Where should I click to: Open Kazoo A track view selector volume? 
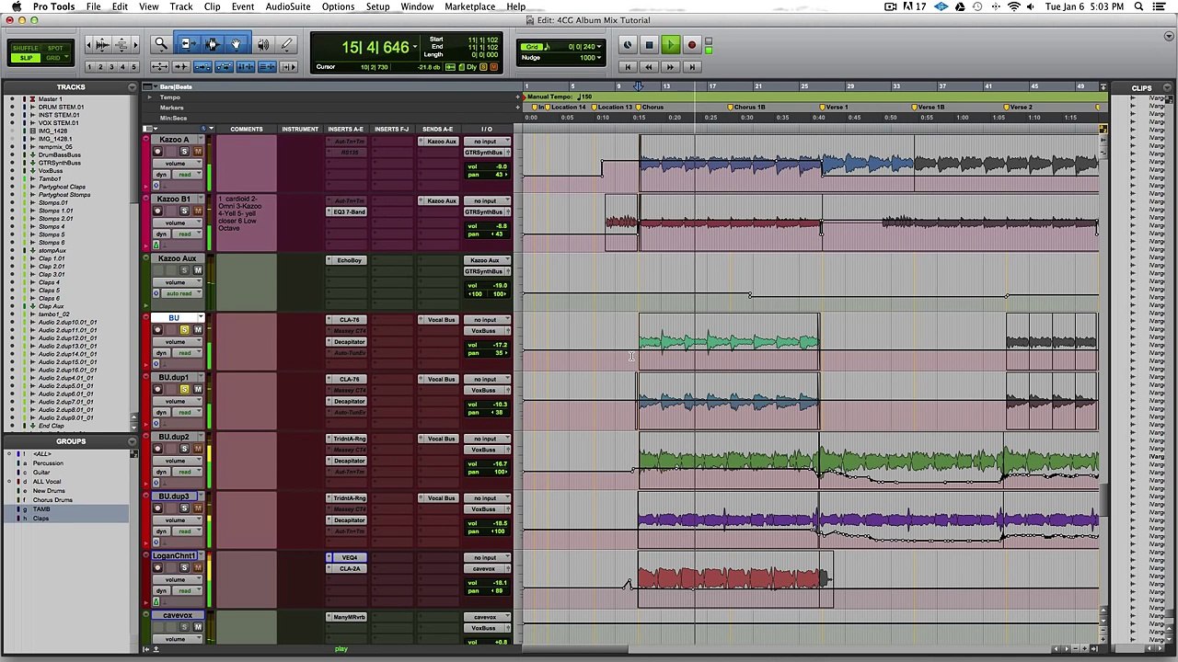tap(178, 164)
